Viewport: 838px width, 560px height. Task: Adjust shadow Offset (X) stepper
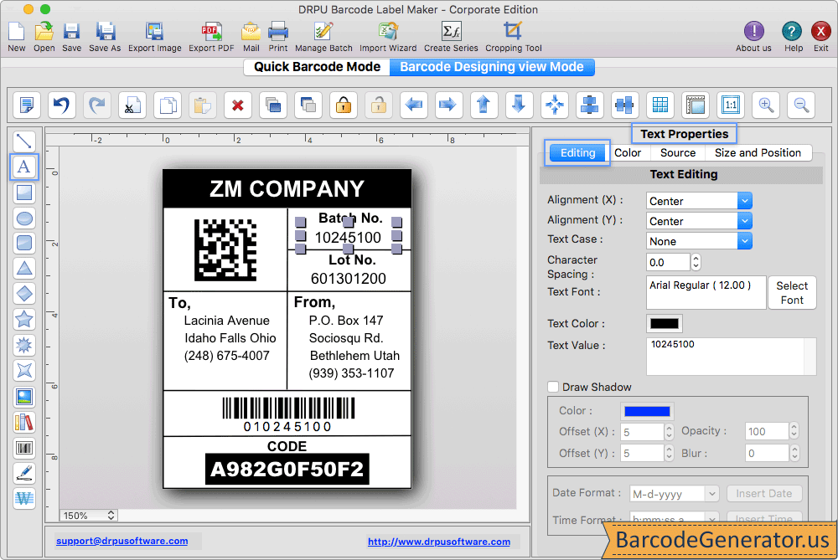click(669, 431)
